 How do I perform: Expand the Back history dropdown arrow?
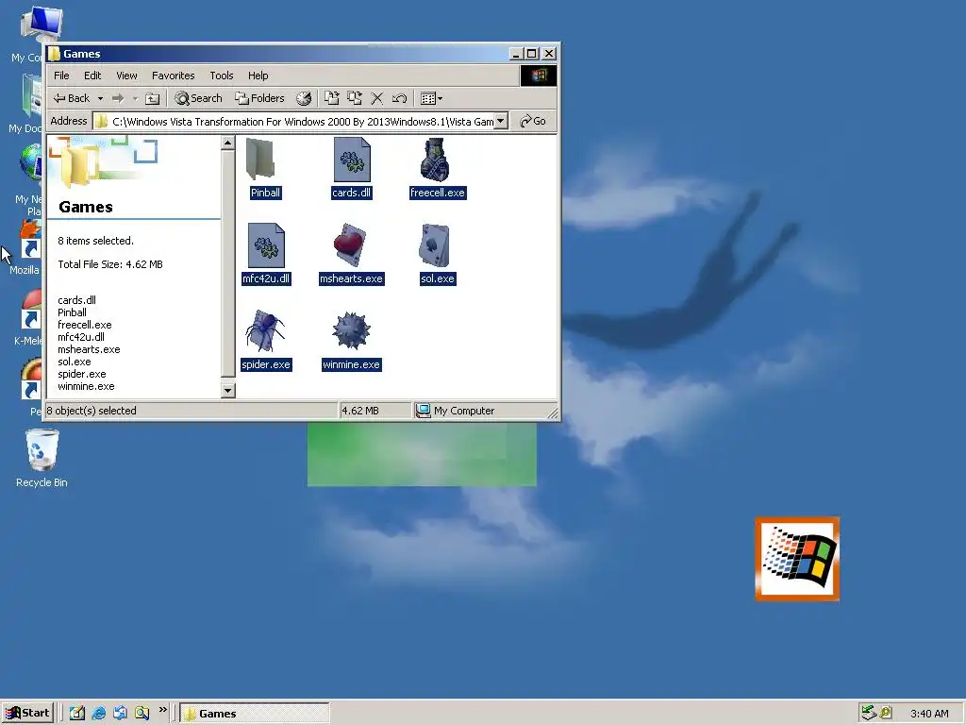(x=100, y=98)
